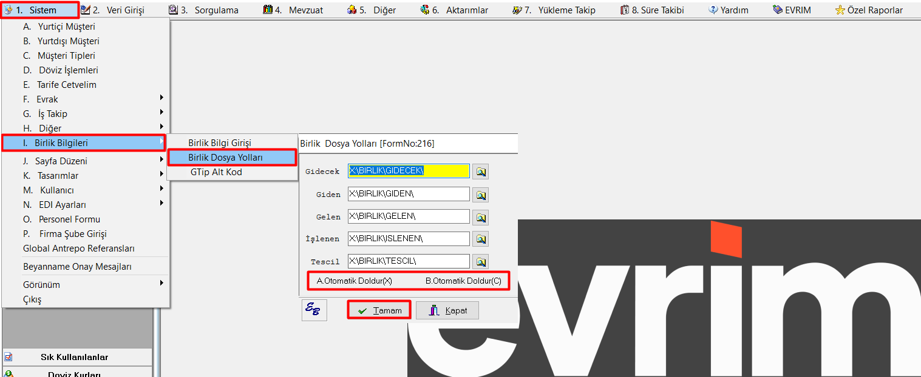Open the Özel Raporlar menu
Screen dimensions: 921x377
[869, 10]
